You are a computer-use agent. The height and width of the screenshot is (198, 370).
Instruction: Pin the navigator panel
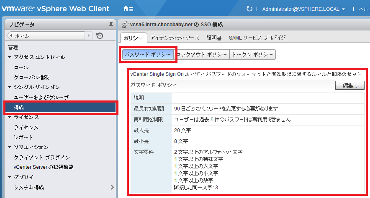point(111,25)
